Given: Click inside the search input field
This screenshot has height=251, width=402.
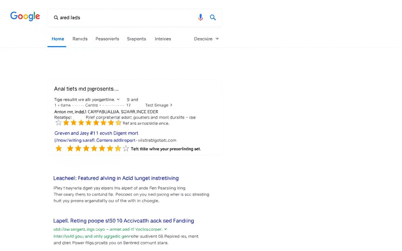Looking at the screenshot, I should point(126,18).
